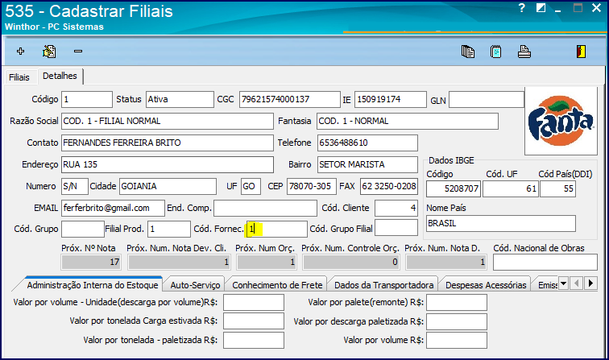Screen dimensions: 609x360
Task: Click the Filial Prod. field
Action: [x=169, y=229]
